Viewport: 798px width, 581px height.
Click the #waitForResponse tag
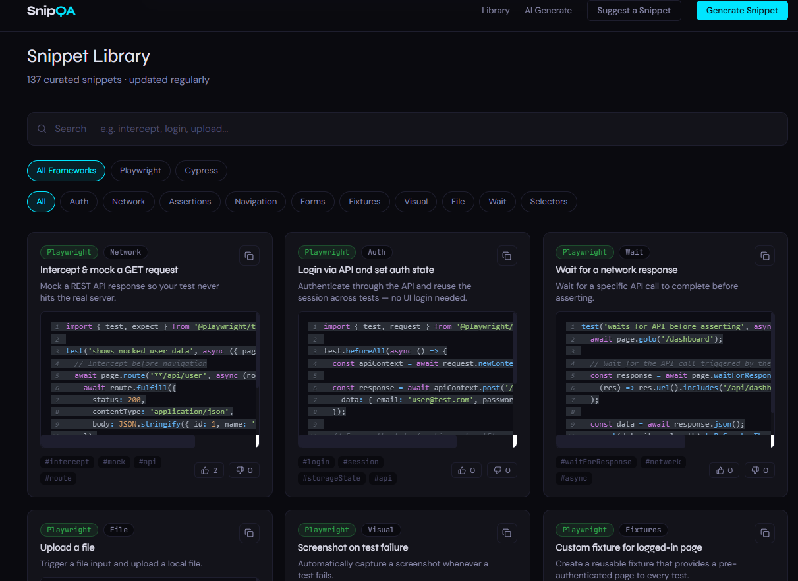point(595,462)
